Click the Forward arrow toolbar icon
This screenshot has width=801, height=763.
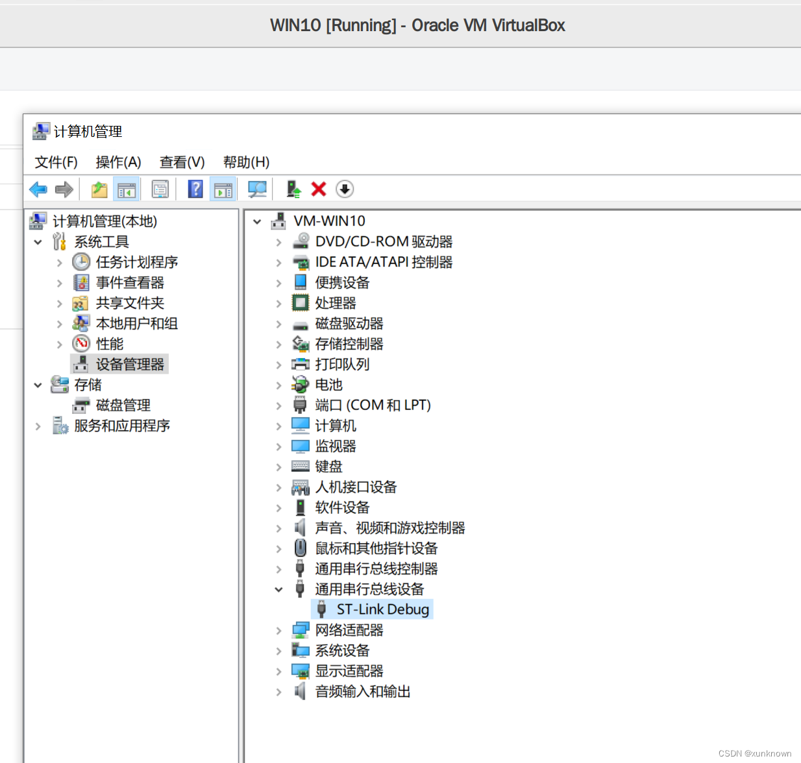(64, 189)
